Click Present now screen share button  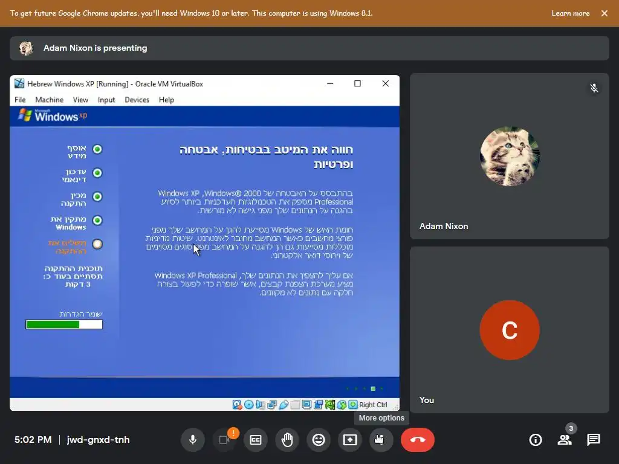point(350,440)
